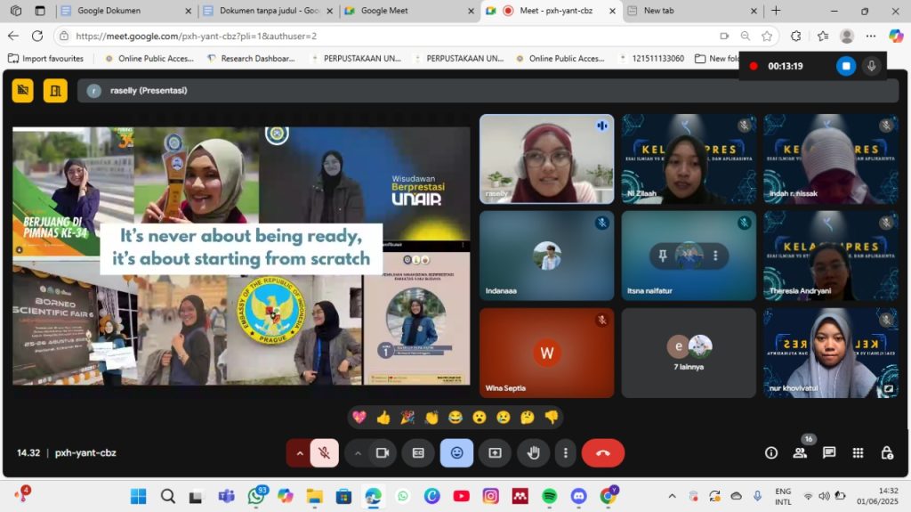The image size is (911, 512).
Task: Open the present screen share button
Action: tap(495, 453)
